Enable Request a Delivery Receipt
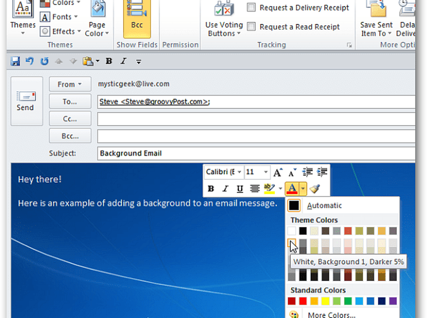The image size is (427, 318). click(x=298, y=8)
